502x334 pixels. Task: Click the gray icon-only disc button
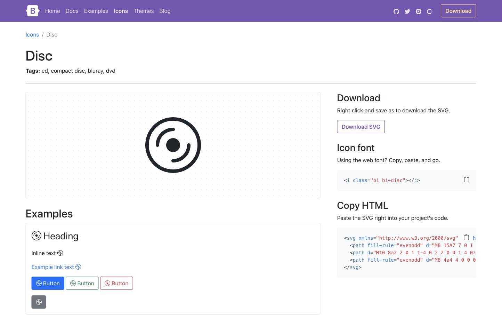coord(39,302)
